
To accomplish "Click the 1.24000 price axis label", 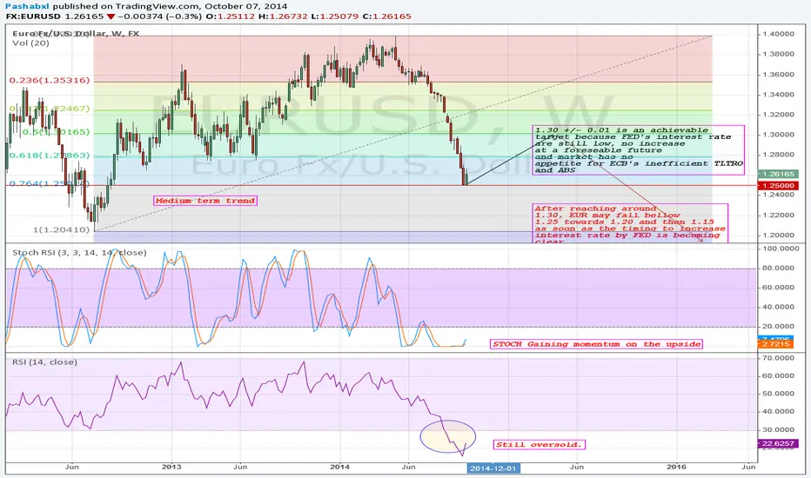I will 778,196.
